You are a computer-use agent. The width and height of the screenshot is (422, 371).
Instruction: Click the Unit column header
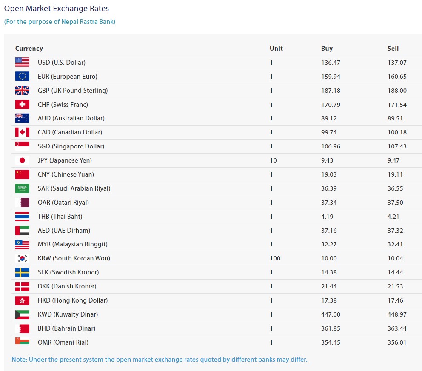click(276, 49)
